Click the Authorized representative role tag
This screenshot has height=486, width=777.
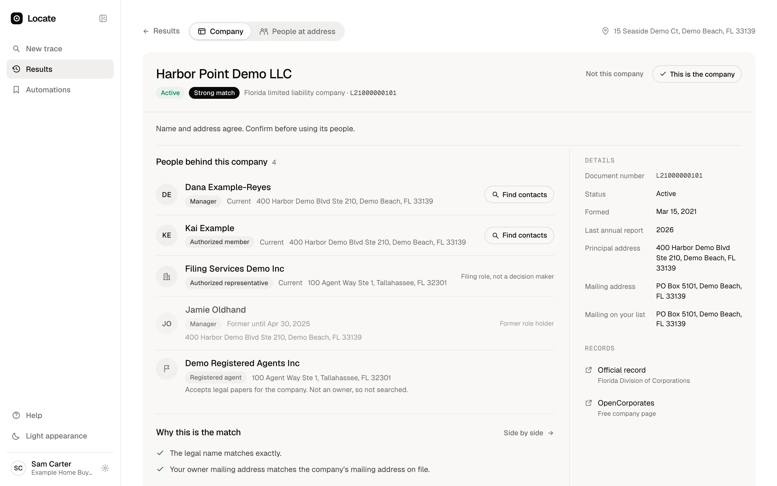tap(229, 283)
